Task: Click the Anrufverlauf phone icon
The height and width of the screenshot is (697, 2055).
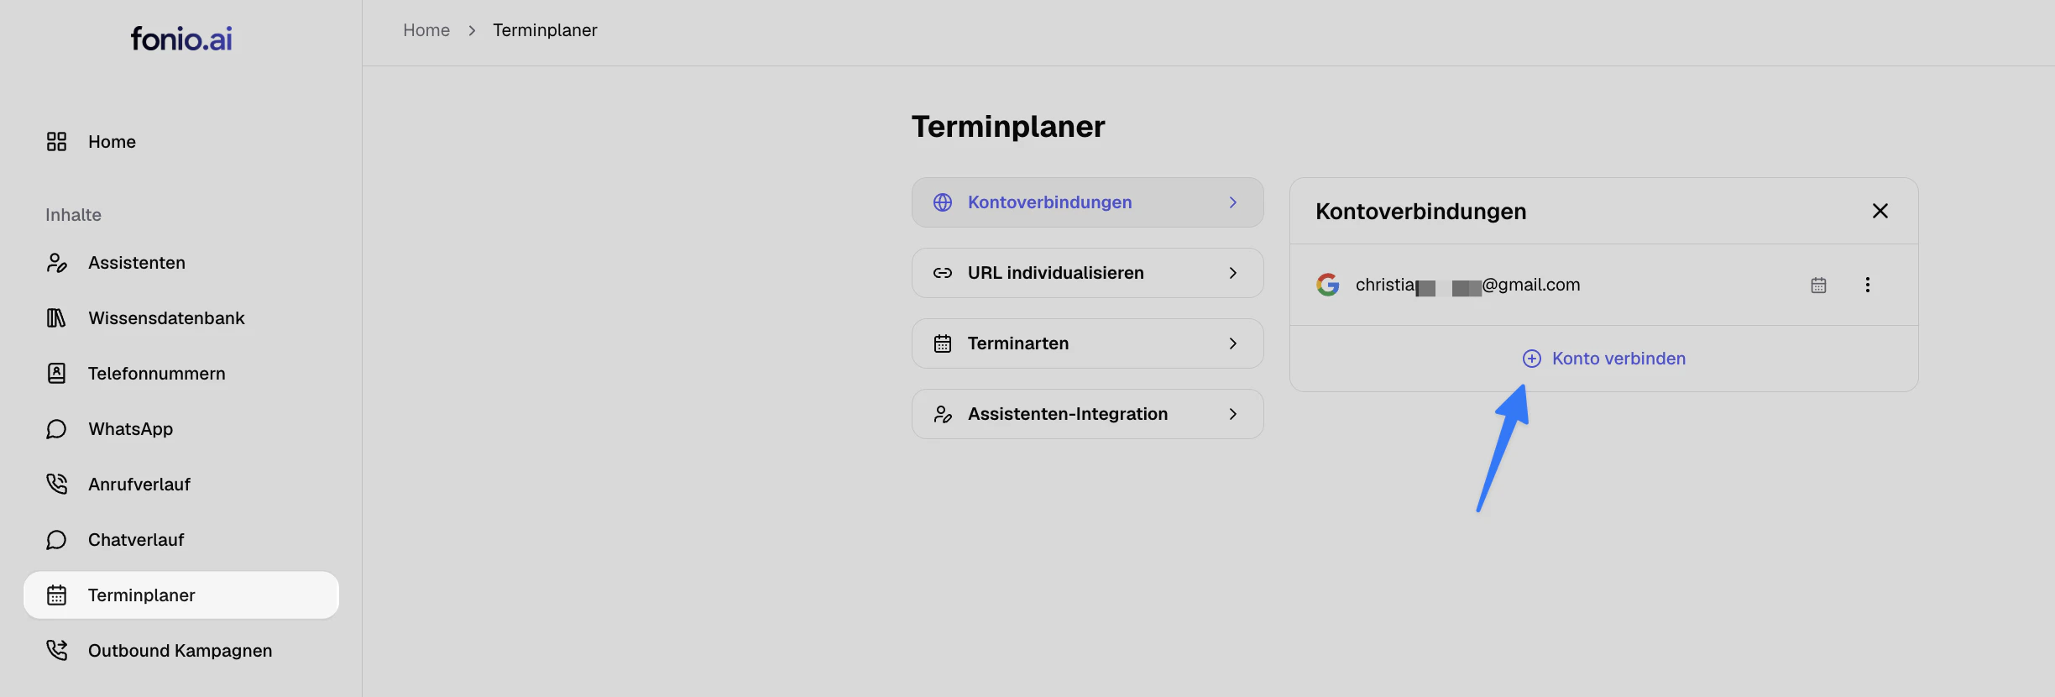Action: (x=56, y=485)
